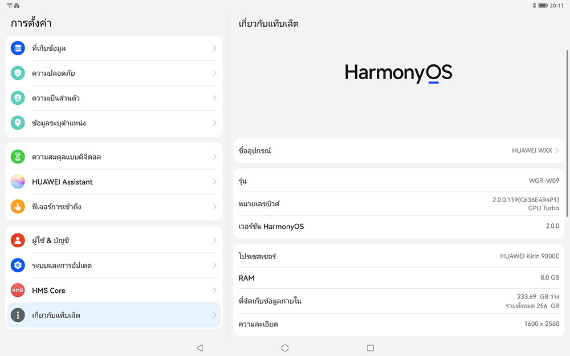
Task: Tap the privacy icon (ความเป็นส่วนตัว)
Action: click(18, 98)
